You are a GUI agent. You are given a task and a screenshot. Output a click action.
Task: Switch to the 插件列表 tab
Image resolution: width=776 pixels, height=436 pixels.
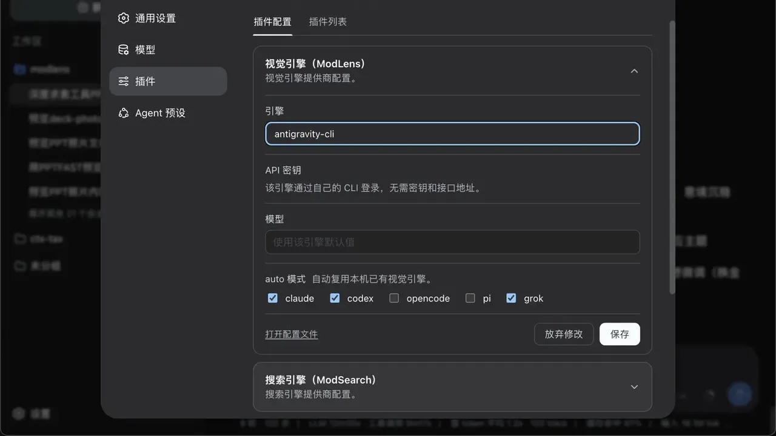(x=328, y=22)
